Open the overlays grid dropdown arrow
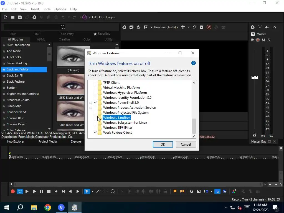The image size is (284, 213). point(189,27)
